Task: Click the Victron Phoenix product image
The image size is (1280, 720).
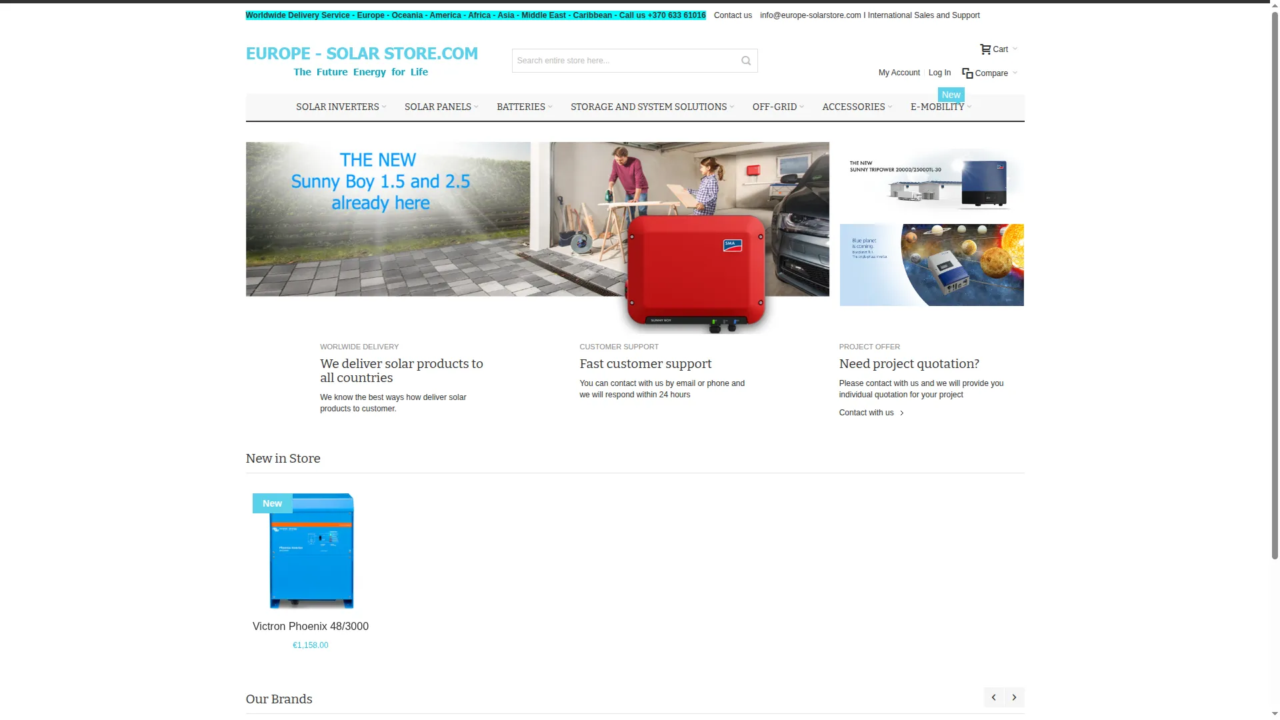Action: (311, 551)
